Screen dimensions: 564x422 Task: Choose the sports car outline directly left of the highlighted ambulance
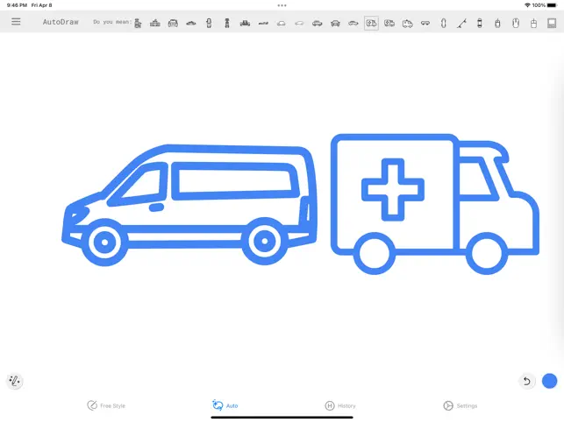click(353, 24)
